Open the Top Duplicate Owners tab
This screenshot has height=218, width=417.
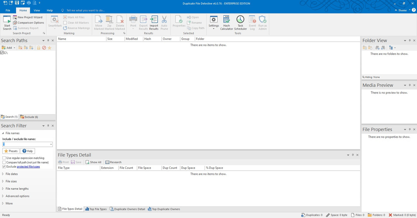click(164, 209)
